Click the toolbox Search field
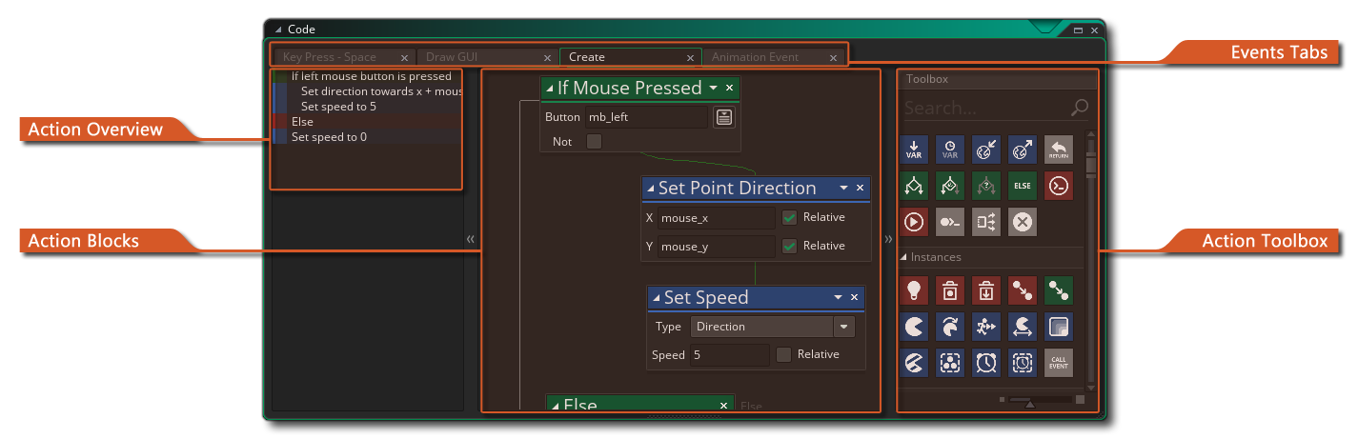 [984, 108]
